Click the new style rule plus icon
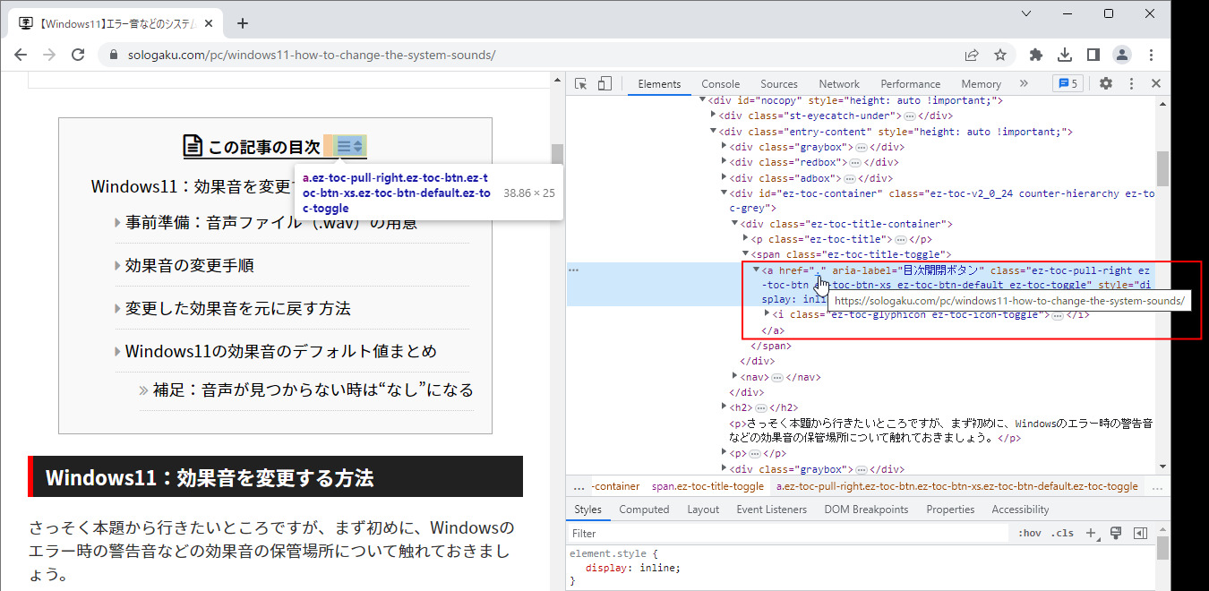 click(x=1091, y=534)
